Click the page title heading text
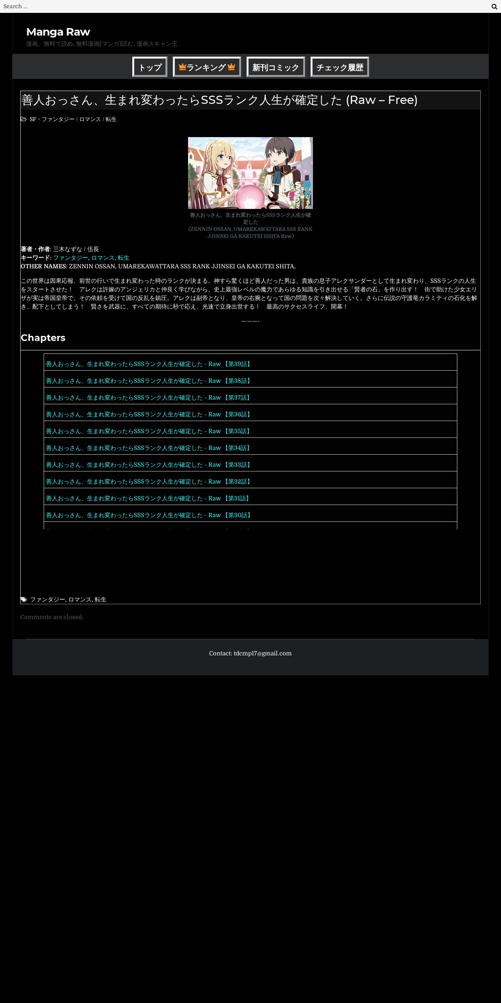501x1003 pixels. click(219, 100)
